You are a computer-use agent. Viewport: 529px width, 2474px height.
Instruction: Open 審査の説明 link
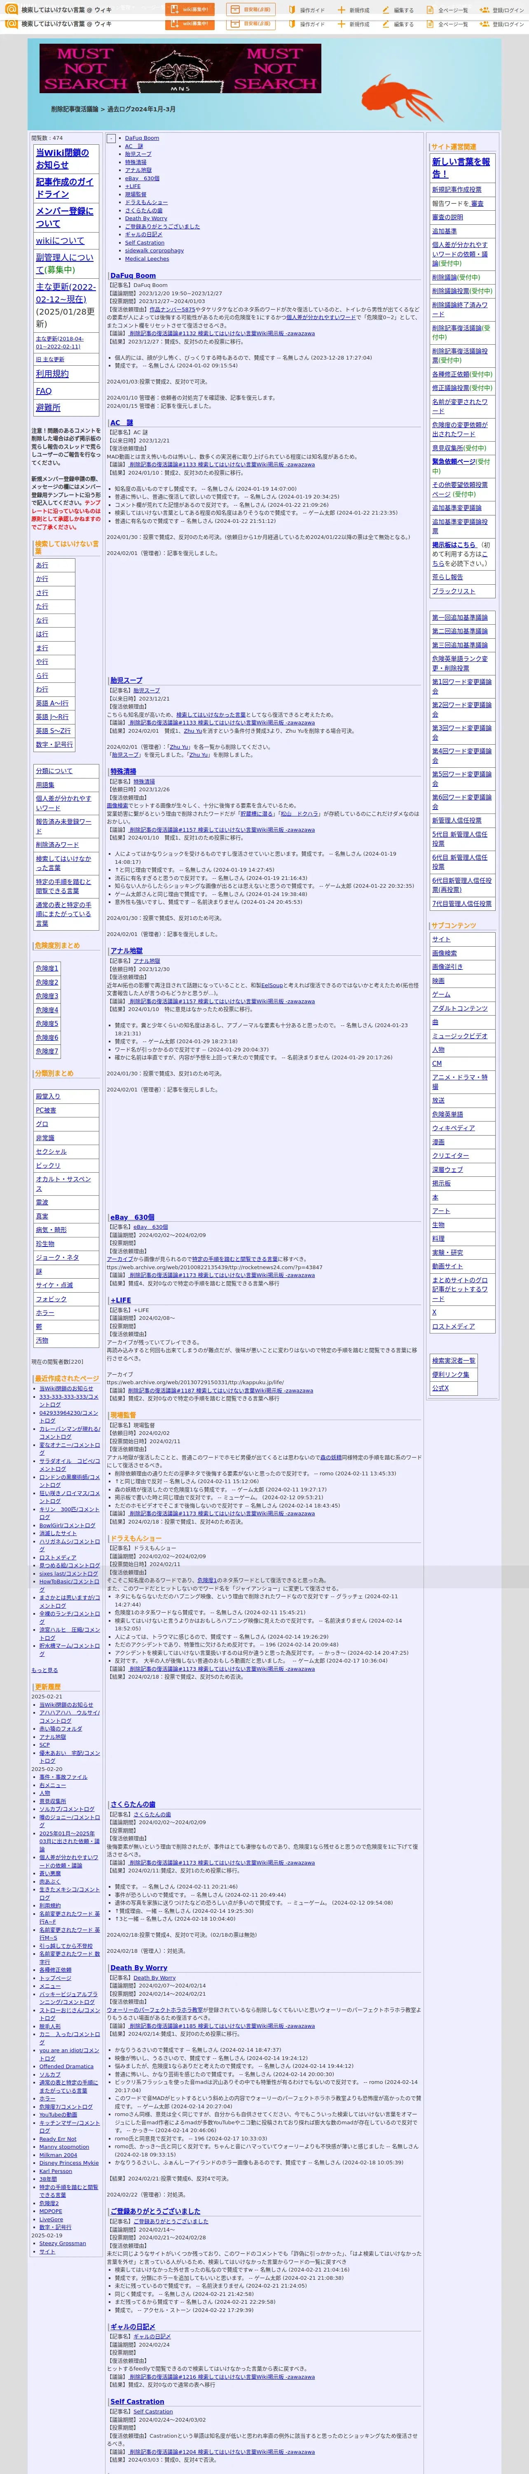pos(447,217)
